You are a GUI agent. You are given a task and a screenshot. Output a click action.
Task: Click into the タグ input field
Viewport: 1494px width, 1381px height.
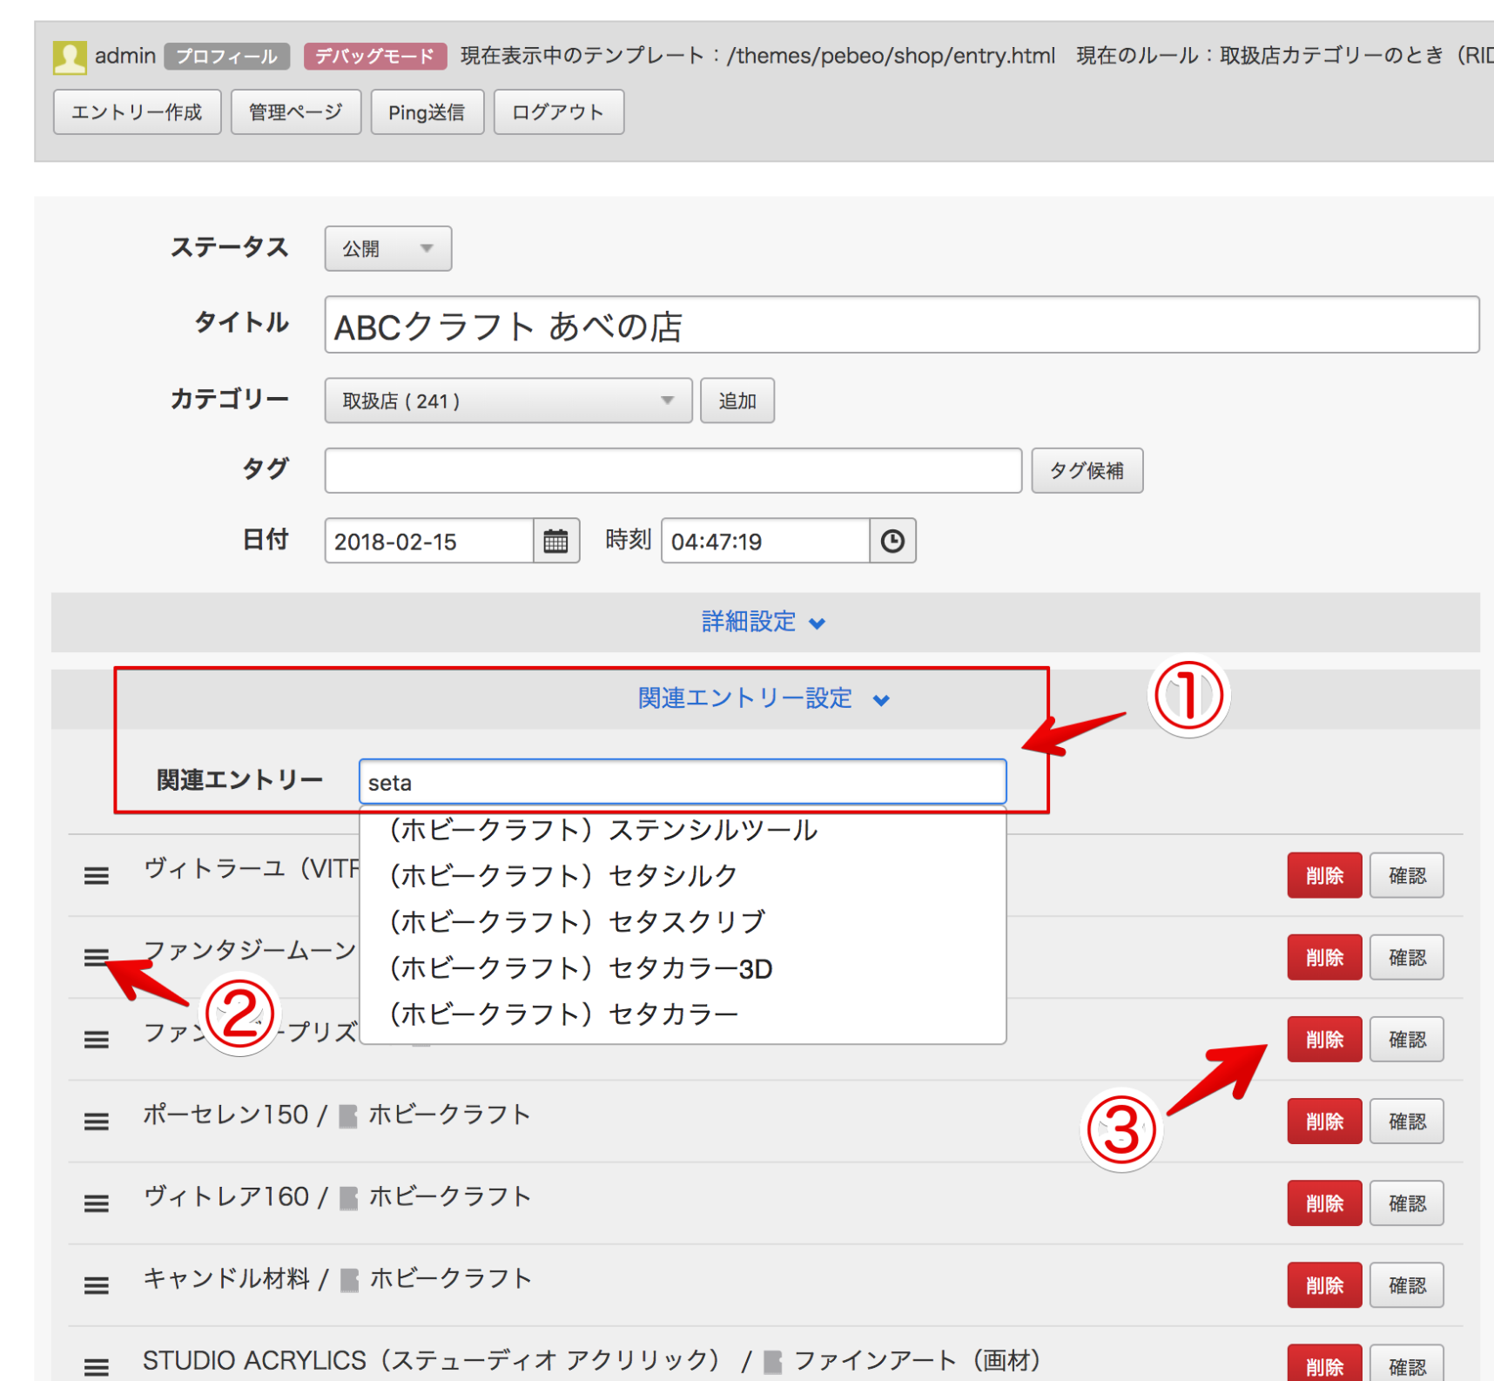pyautogui.click(x=672, y=471)
